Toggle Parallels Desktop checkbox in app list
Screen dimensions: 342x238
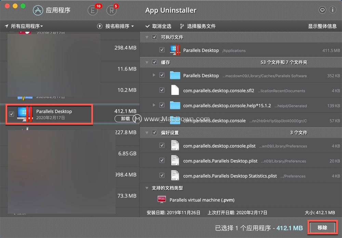12,114
